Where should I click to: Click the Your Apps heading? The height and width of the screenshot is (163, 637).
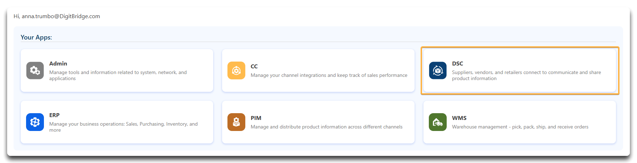tap(36, 37)
